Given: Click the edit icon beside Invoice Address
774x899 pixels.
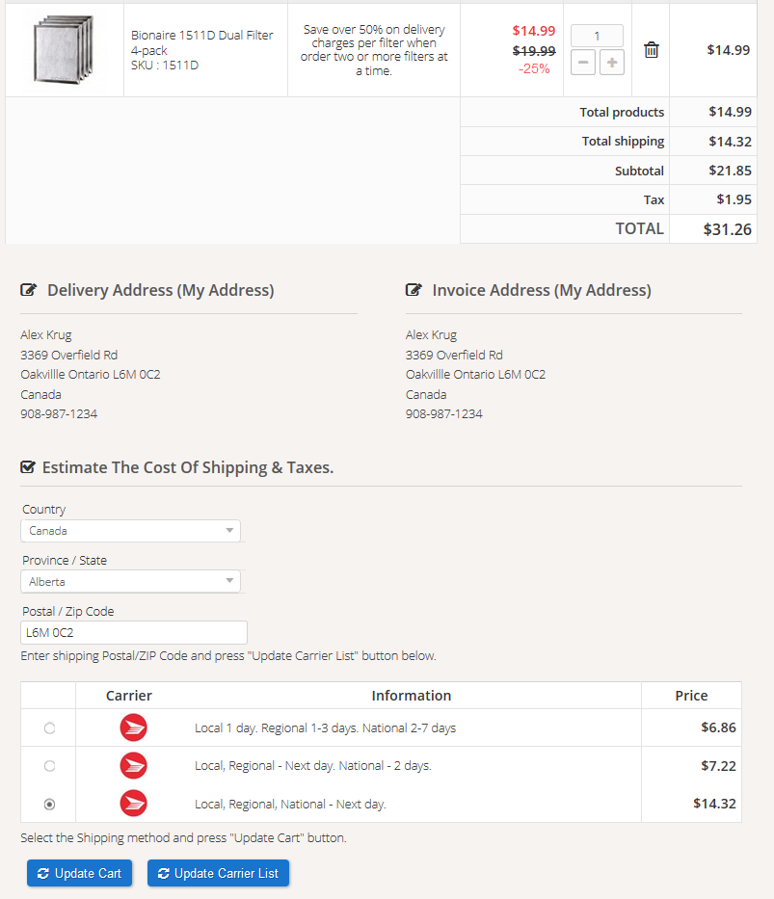Looking at the screenshot, I should point(414,290).
